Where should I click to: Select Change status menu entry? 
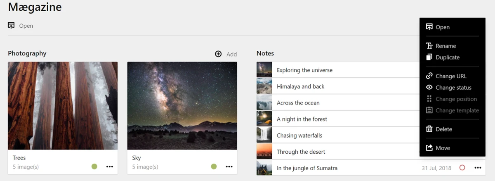[x=453, y=88]
